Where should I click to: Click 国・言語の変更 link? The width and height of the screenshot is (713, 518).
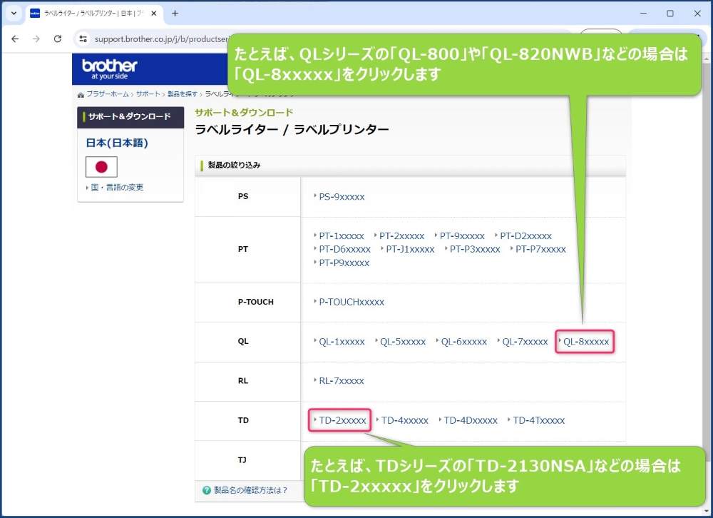[117, 188]
